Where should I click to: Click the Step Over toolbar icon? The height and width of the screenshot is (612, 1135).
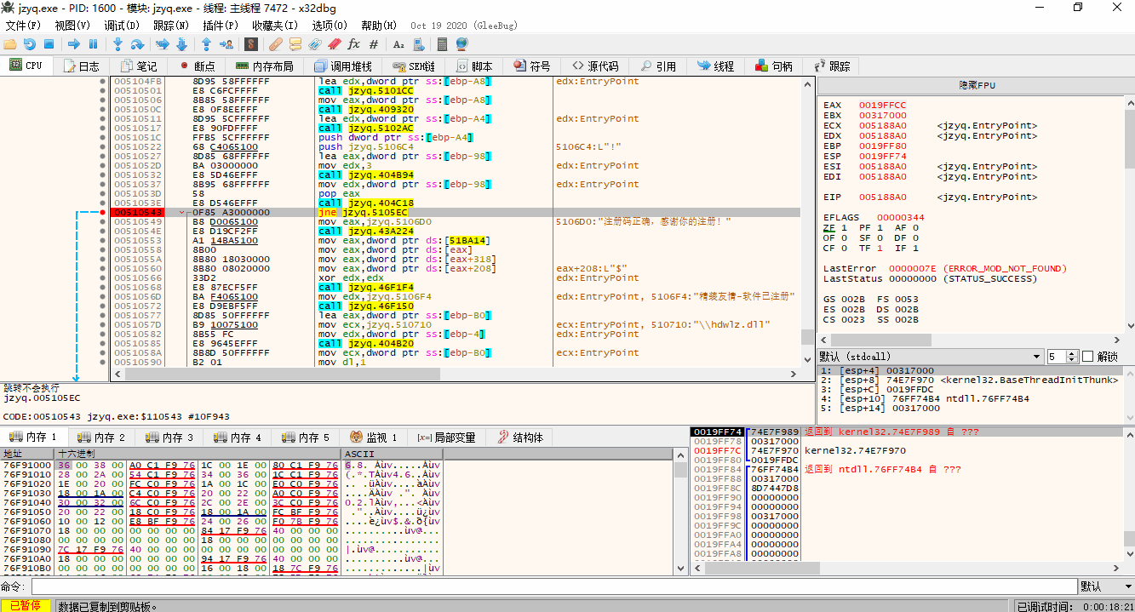(138, 43)
